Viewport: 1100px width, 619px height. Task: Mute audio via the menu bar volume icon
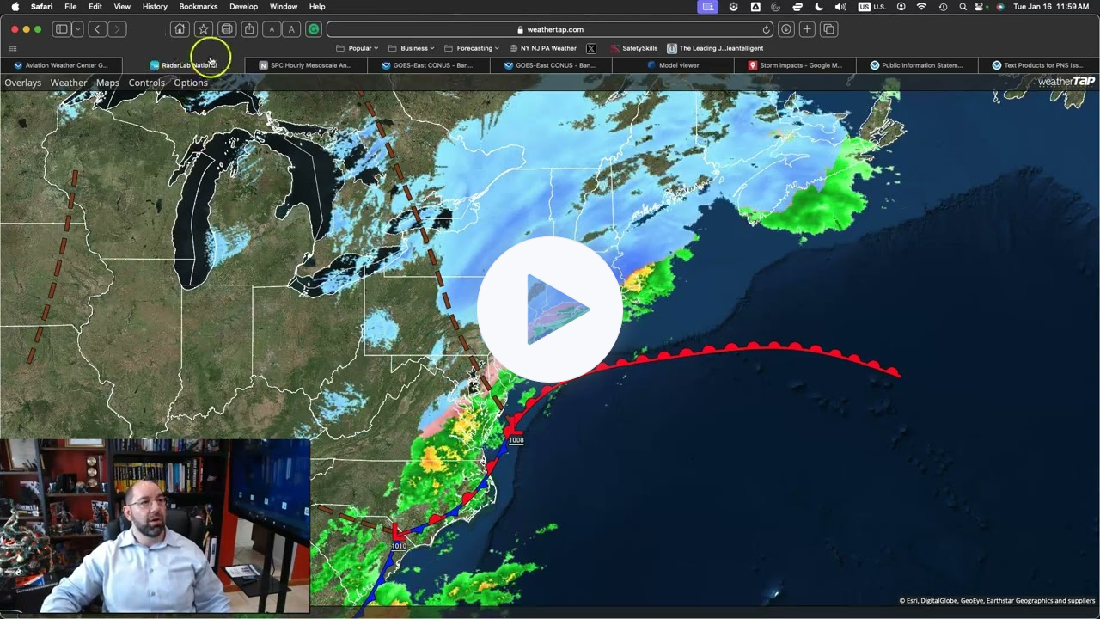(840, 6)
